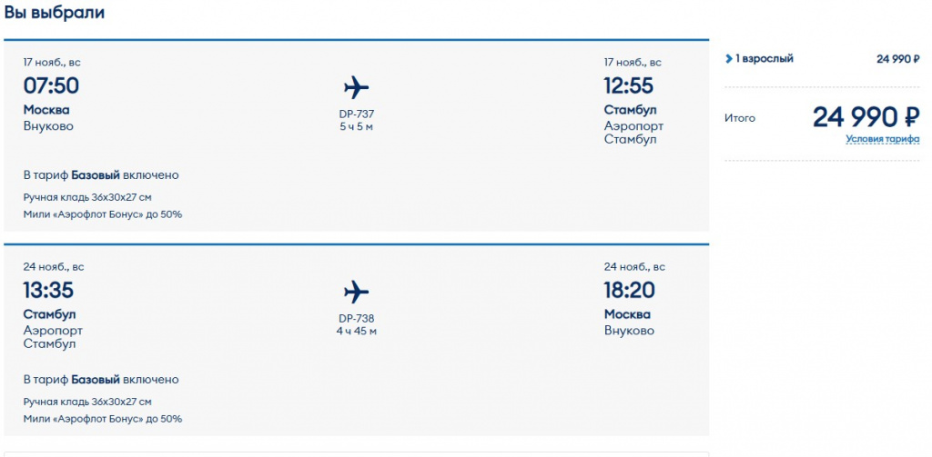Select flight number DP-737

pyautogui.click(x=356, y=114)
